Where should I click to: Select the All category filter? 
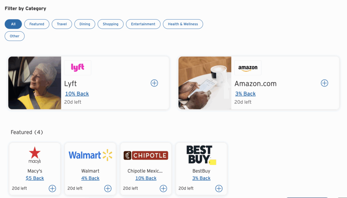click(13, 24)
